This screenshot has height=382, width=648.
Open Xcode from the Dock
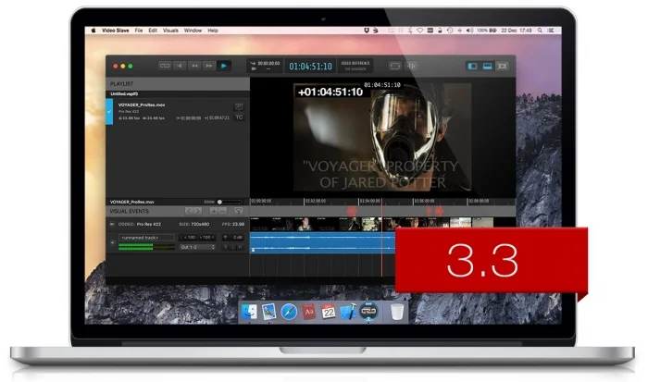tap(348, 312)
